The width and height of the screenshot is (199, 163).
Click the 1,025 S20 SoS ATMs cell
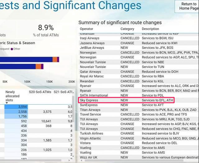click(47, 150)
